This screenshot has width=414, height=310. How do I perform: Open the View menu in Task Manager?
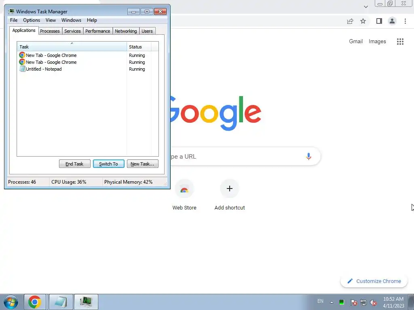coord(51,20)
